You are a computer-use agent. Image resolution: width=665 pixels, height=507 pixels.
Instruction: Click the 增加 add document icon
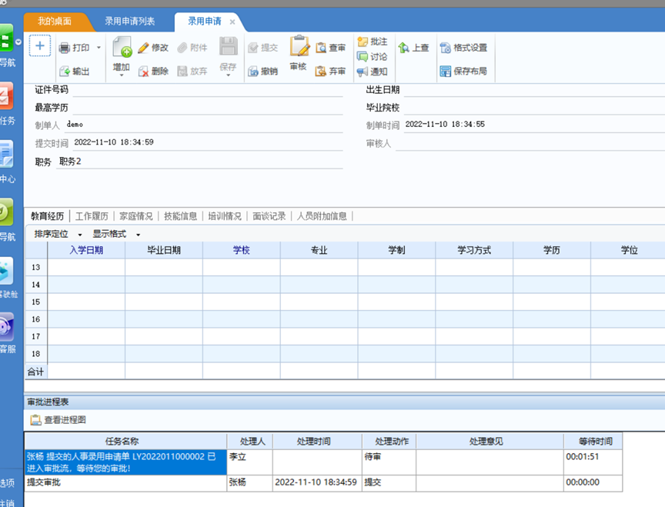[x=122, y=47]
